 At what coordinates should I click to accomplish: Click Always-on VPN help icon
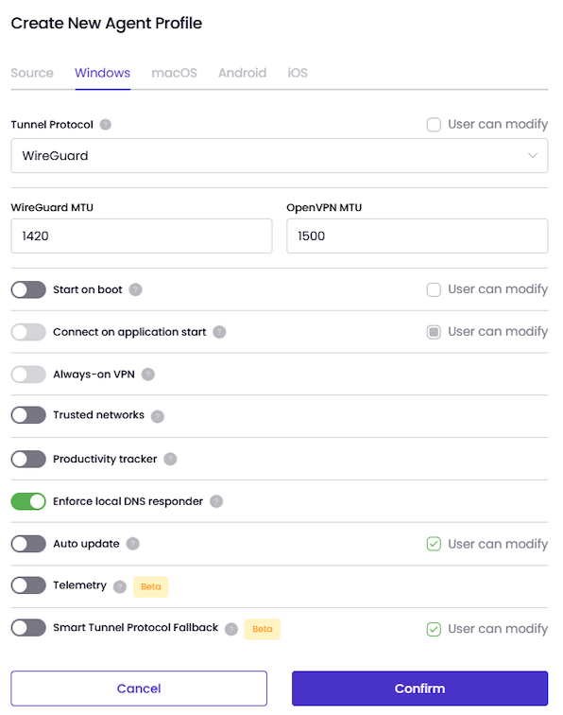coord(148,375)
